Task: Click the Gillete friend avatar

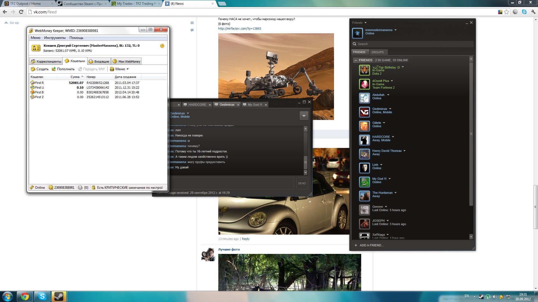Action: tap(365, 126)
